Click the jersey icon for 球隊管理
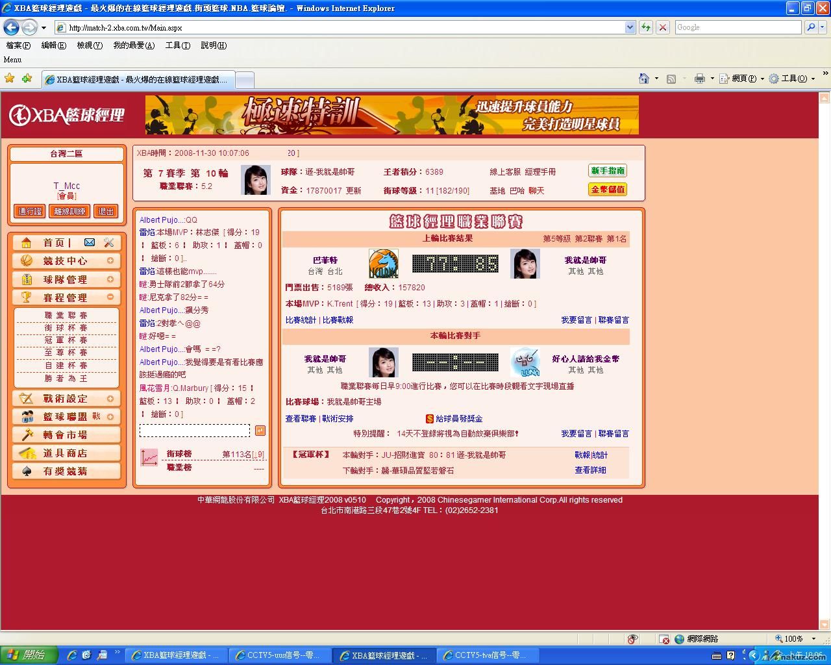 click(x=26, y=279)
